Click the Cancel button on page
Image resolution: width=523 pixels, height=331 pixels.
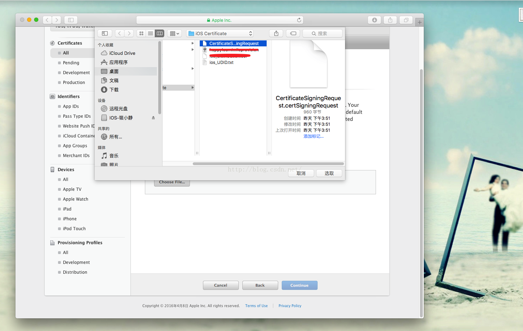221,285
